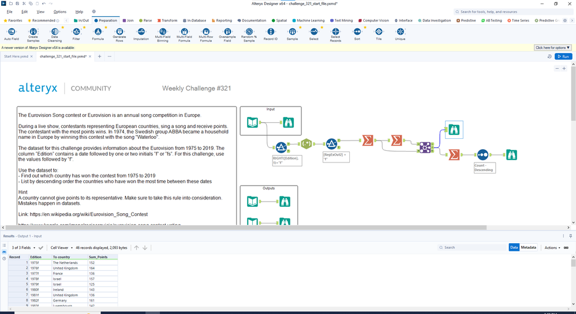Open the Recommended info expander
576x314 pixels.
click(x=58, y=21)
